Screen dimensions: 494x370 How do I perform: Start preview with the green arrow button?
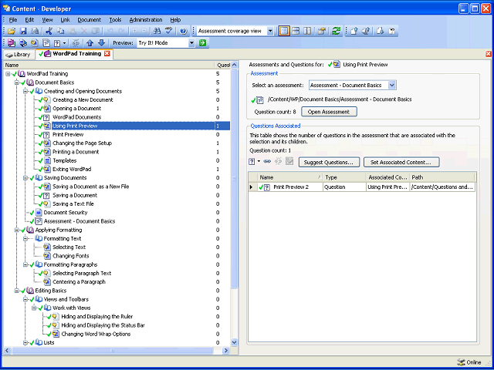[202, 43]
